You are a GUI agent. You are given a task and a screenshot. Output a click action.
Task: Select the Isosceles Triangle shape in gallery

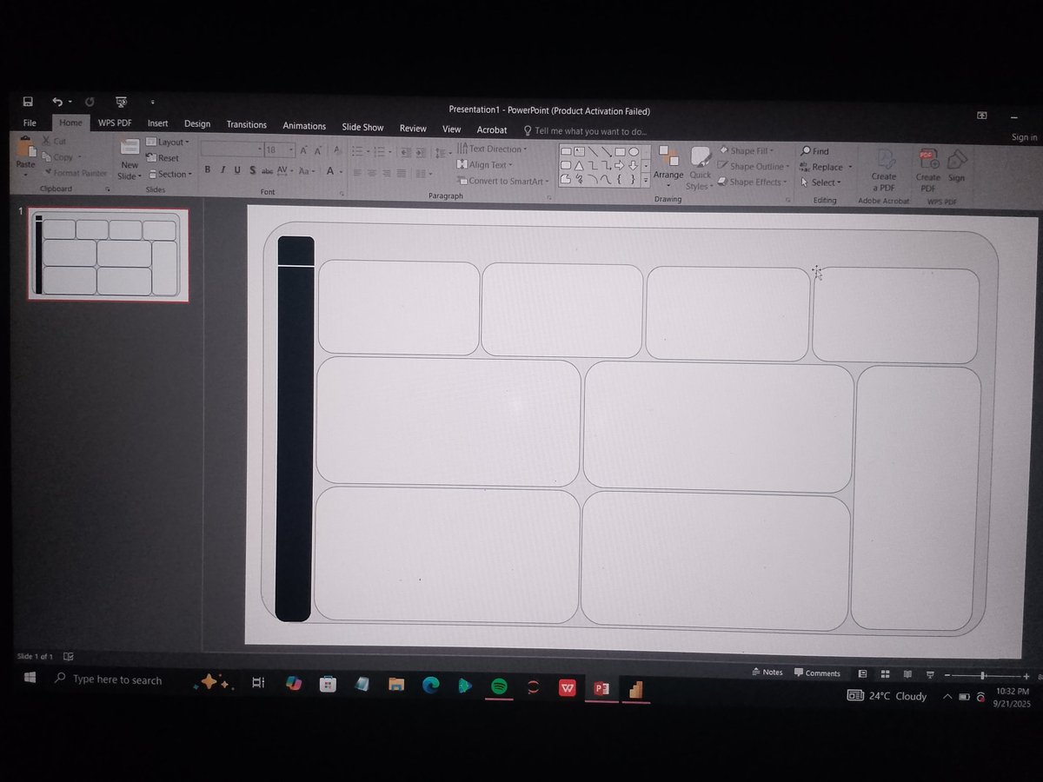(579, 165)
